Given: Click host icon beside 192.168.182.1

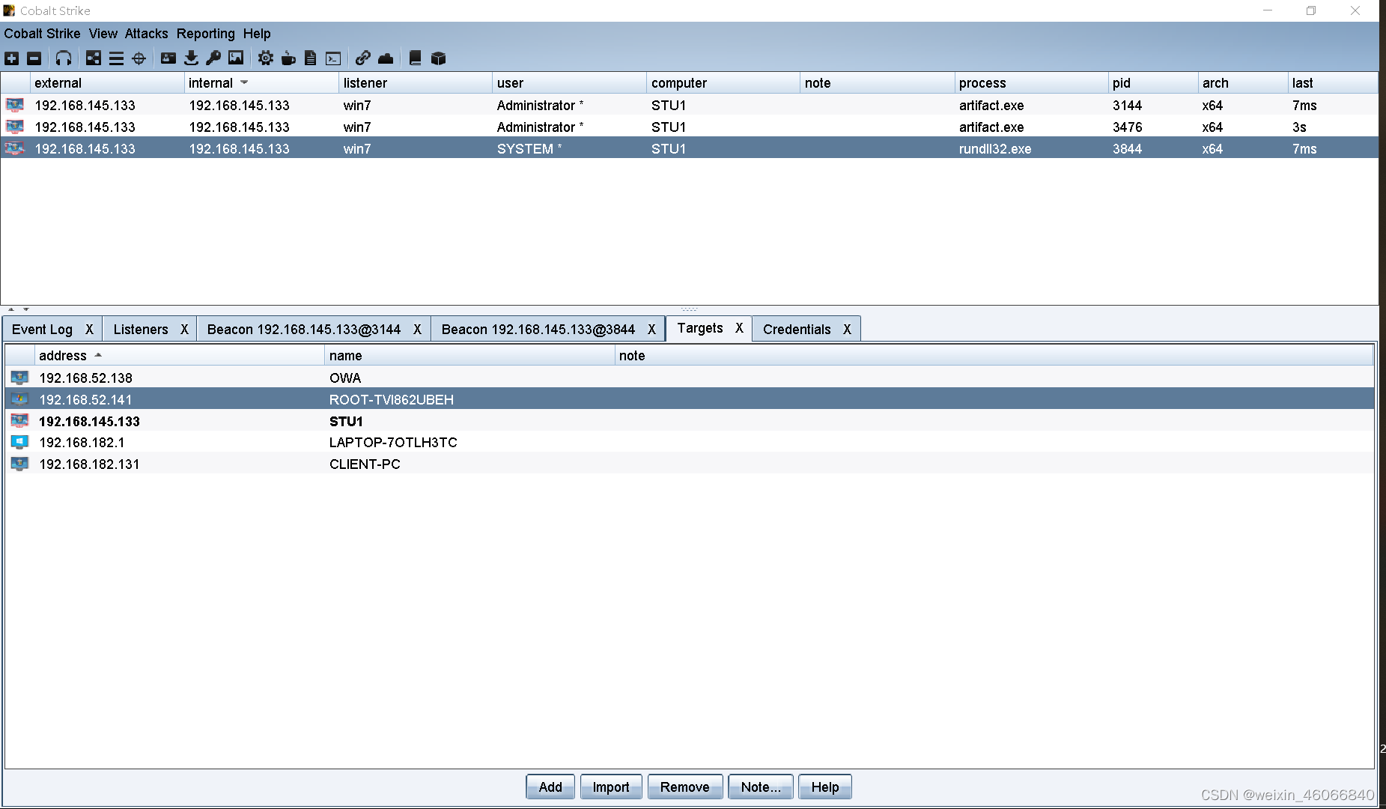Looking at the screenshot, I should pyautogui.click(x=19, y=442).
